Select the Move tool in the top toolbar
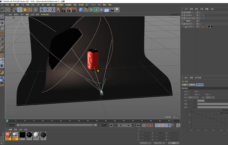Viewport: 228px width, 145px height. [20, 10]
